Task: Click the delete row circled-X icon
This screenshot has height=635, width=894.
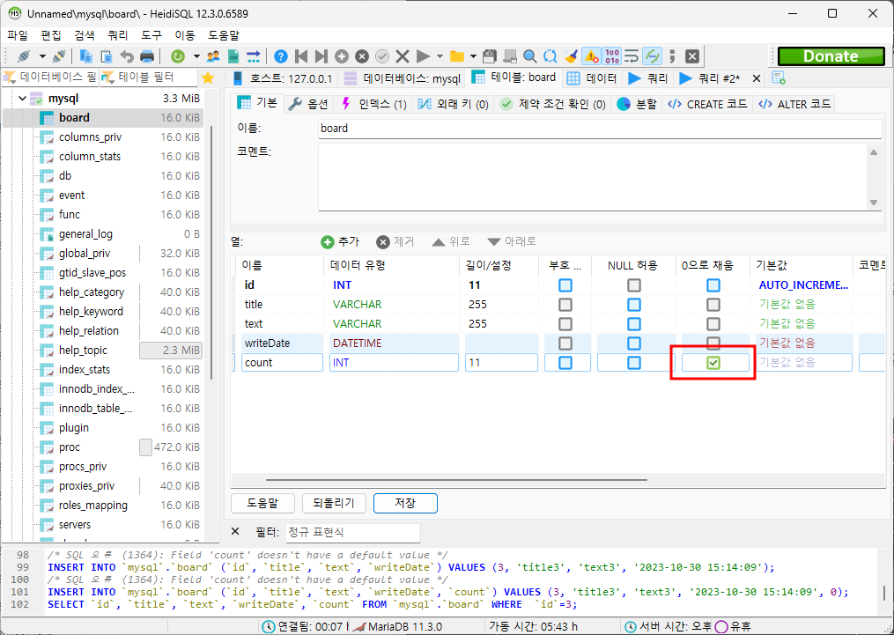Action: coord(362,56)
